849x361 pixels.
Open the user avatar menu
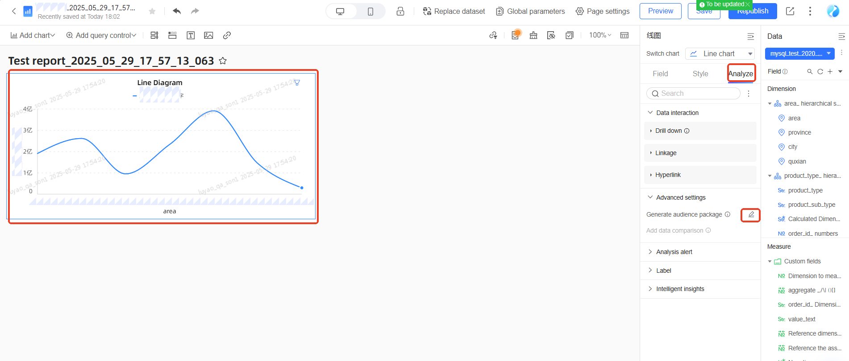[x=833, y=11]
